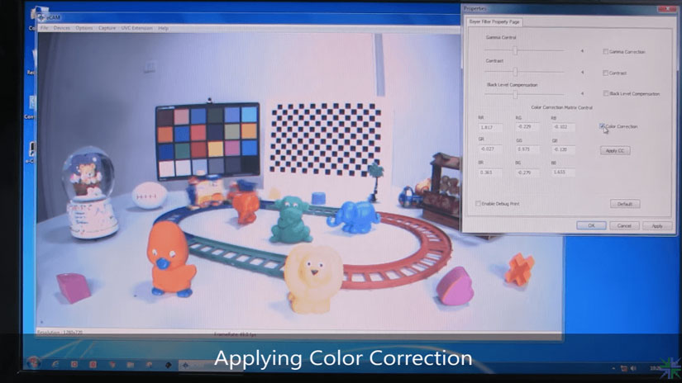682x383 pixels.
Task: Open the Capture menu
Action: [x=107, y=28]
